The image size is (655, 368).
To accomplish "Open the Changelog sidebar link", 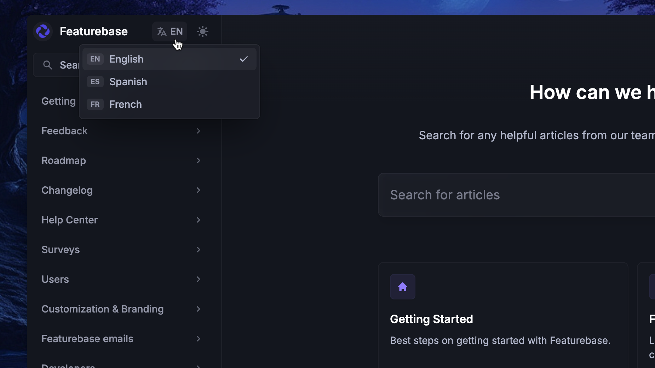I will pos(67,190).
